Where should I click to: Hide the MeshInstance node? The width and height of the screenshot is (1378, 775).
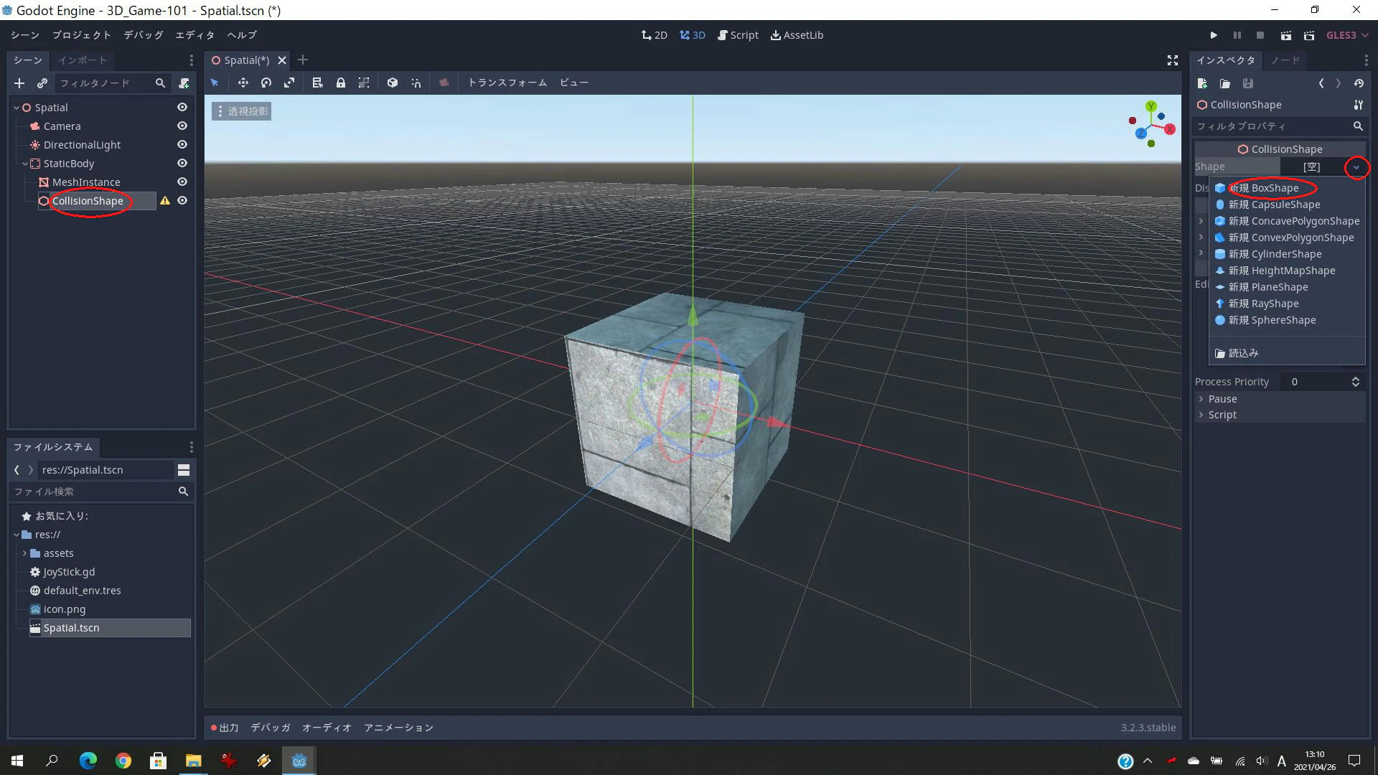click(182, 182)
